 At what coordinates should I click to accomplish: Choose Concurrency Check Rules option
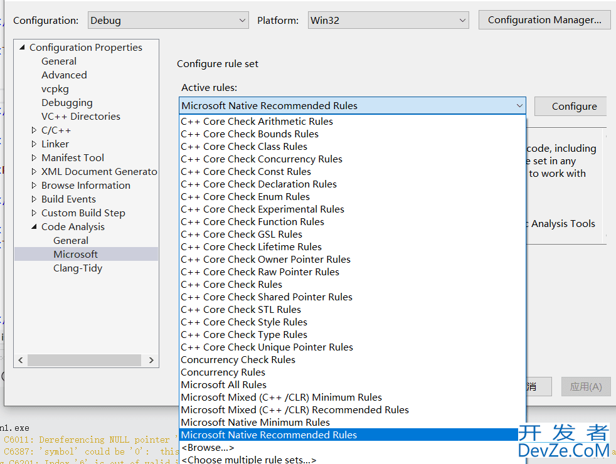tap(352, 360)
